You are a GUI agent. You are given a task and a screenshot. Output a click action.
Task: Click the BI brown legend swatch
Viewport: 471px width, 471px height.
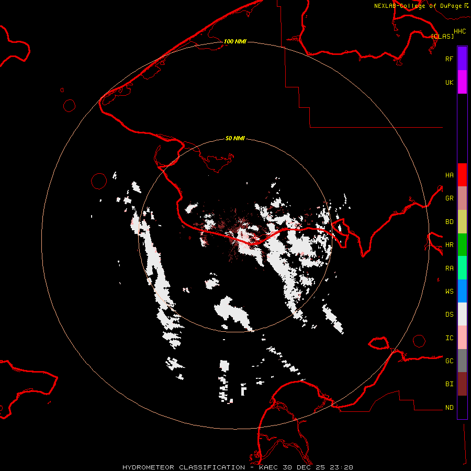[462, 384]
